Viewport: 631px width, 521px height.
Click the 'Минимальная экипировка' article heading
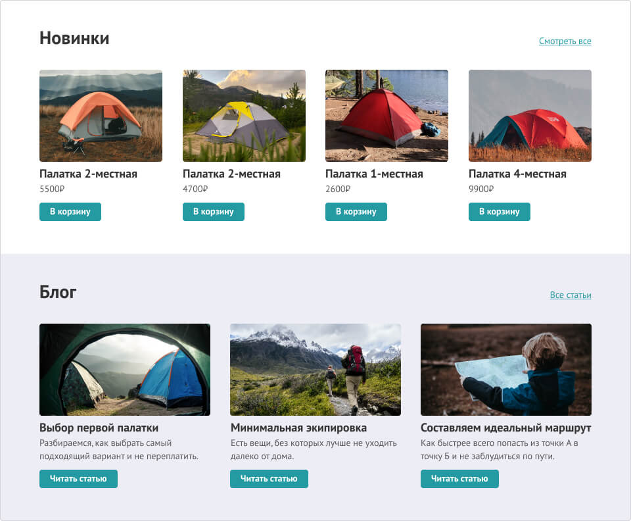pyautogui.click(x=298, y=428)
